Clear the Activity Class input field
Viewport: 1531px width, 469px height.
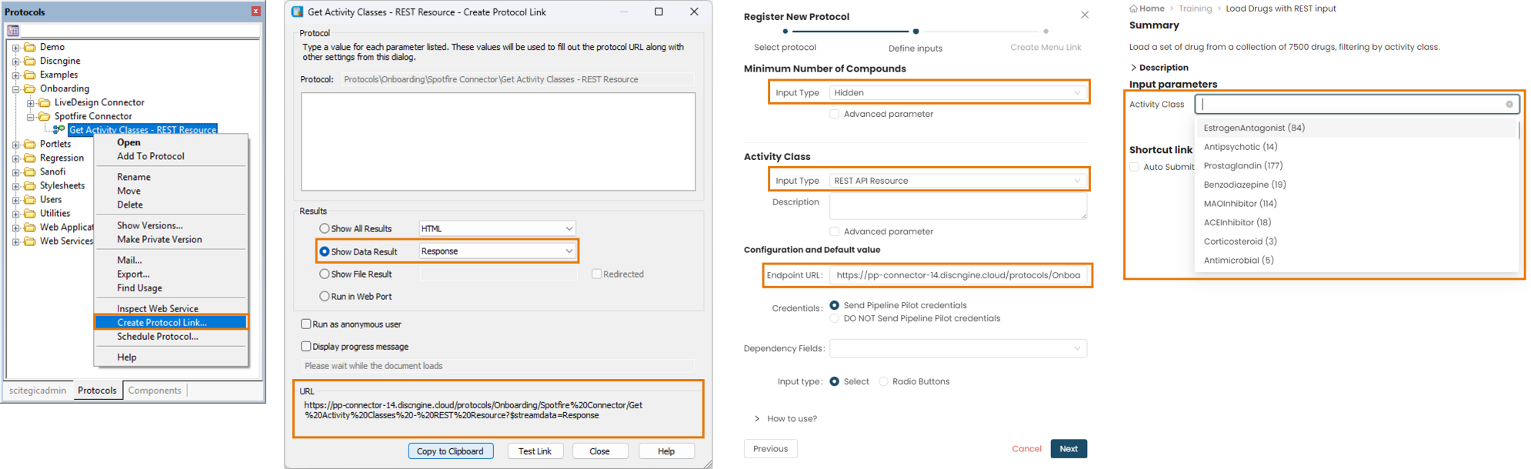click(x=1509, y=105)
